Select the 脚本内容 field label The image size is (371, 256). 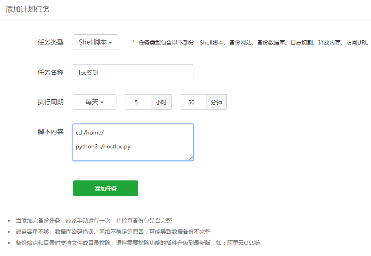coord(51,132)
